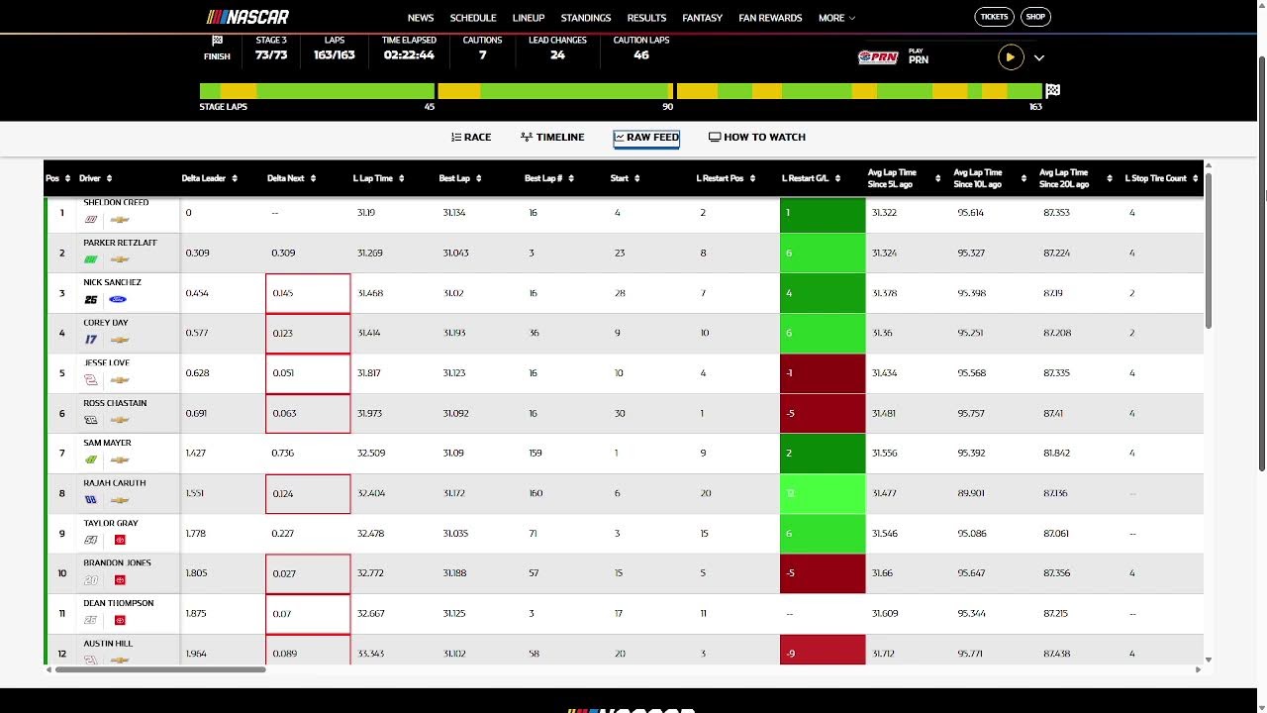Click Rajah Caruth's green restart gain cell
The width and height of the screenshot is (1267, 713).
click(823, 493)
